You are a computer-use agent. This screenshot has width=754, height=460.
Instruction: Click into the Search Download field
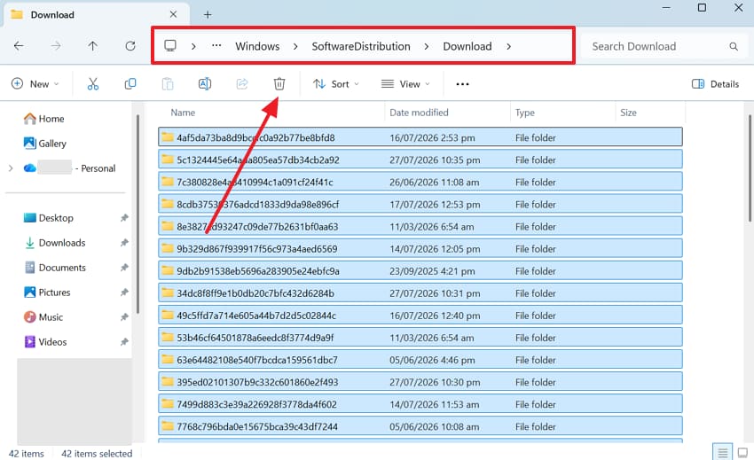point(662,46)
